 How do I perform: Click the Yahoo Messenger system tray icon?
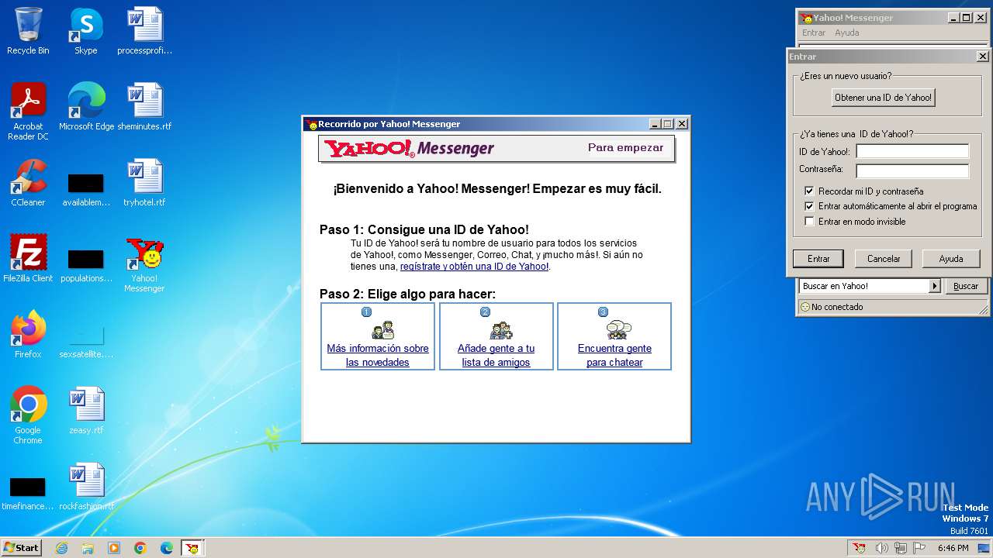(859, 548)
